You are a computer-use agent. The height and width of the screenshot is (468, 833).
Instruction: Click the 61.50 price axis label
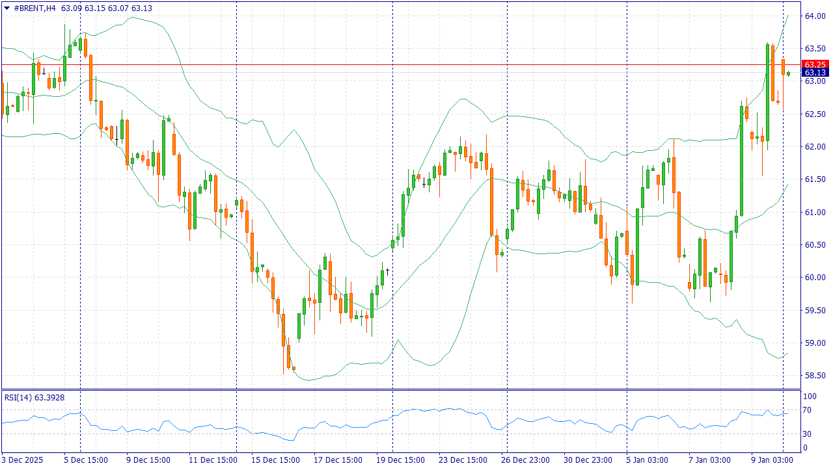tap(815, 179)
